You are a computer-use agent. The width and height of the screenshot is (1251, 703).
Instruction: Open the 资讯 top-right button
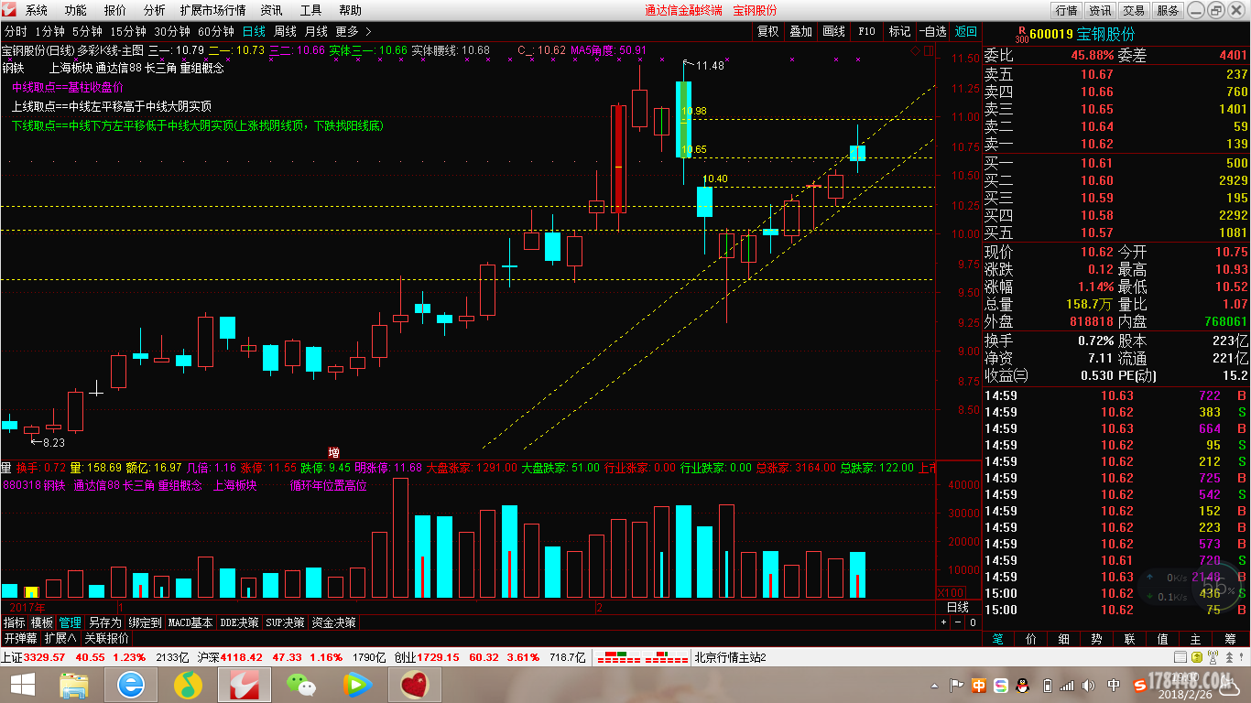tap(1100, 11)
